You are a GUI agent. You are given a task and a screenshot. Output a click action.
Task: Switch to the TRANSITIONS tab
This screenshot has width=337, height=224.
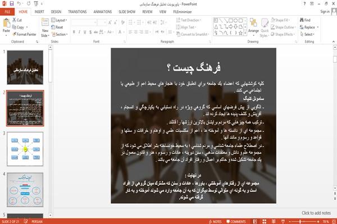click(78, 12)
